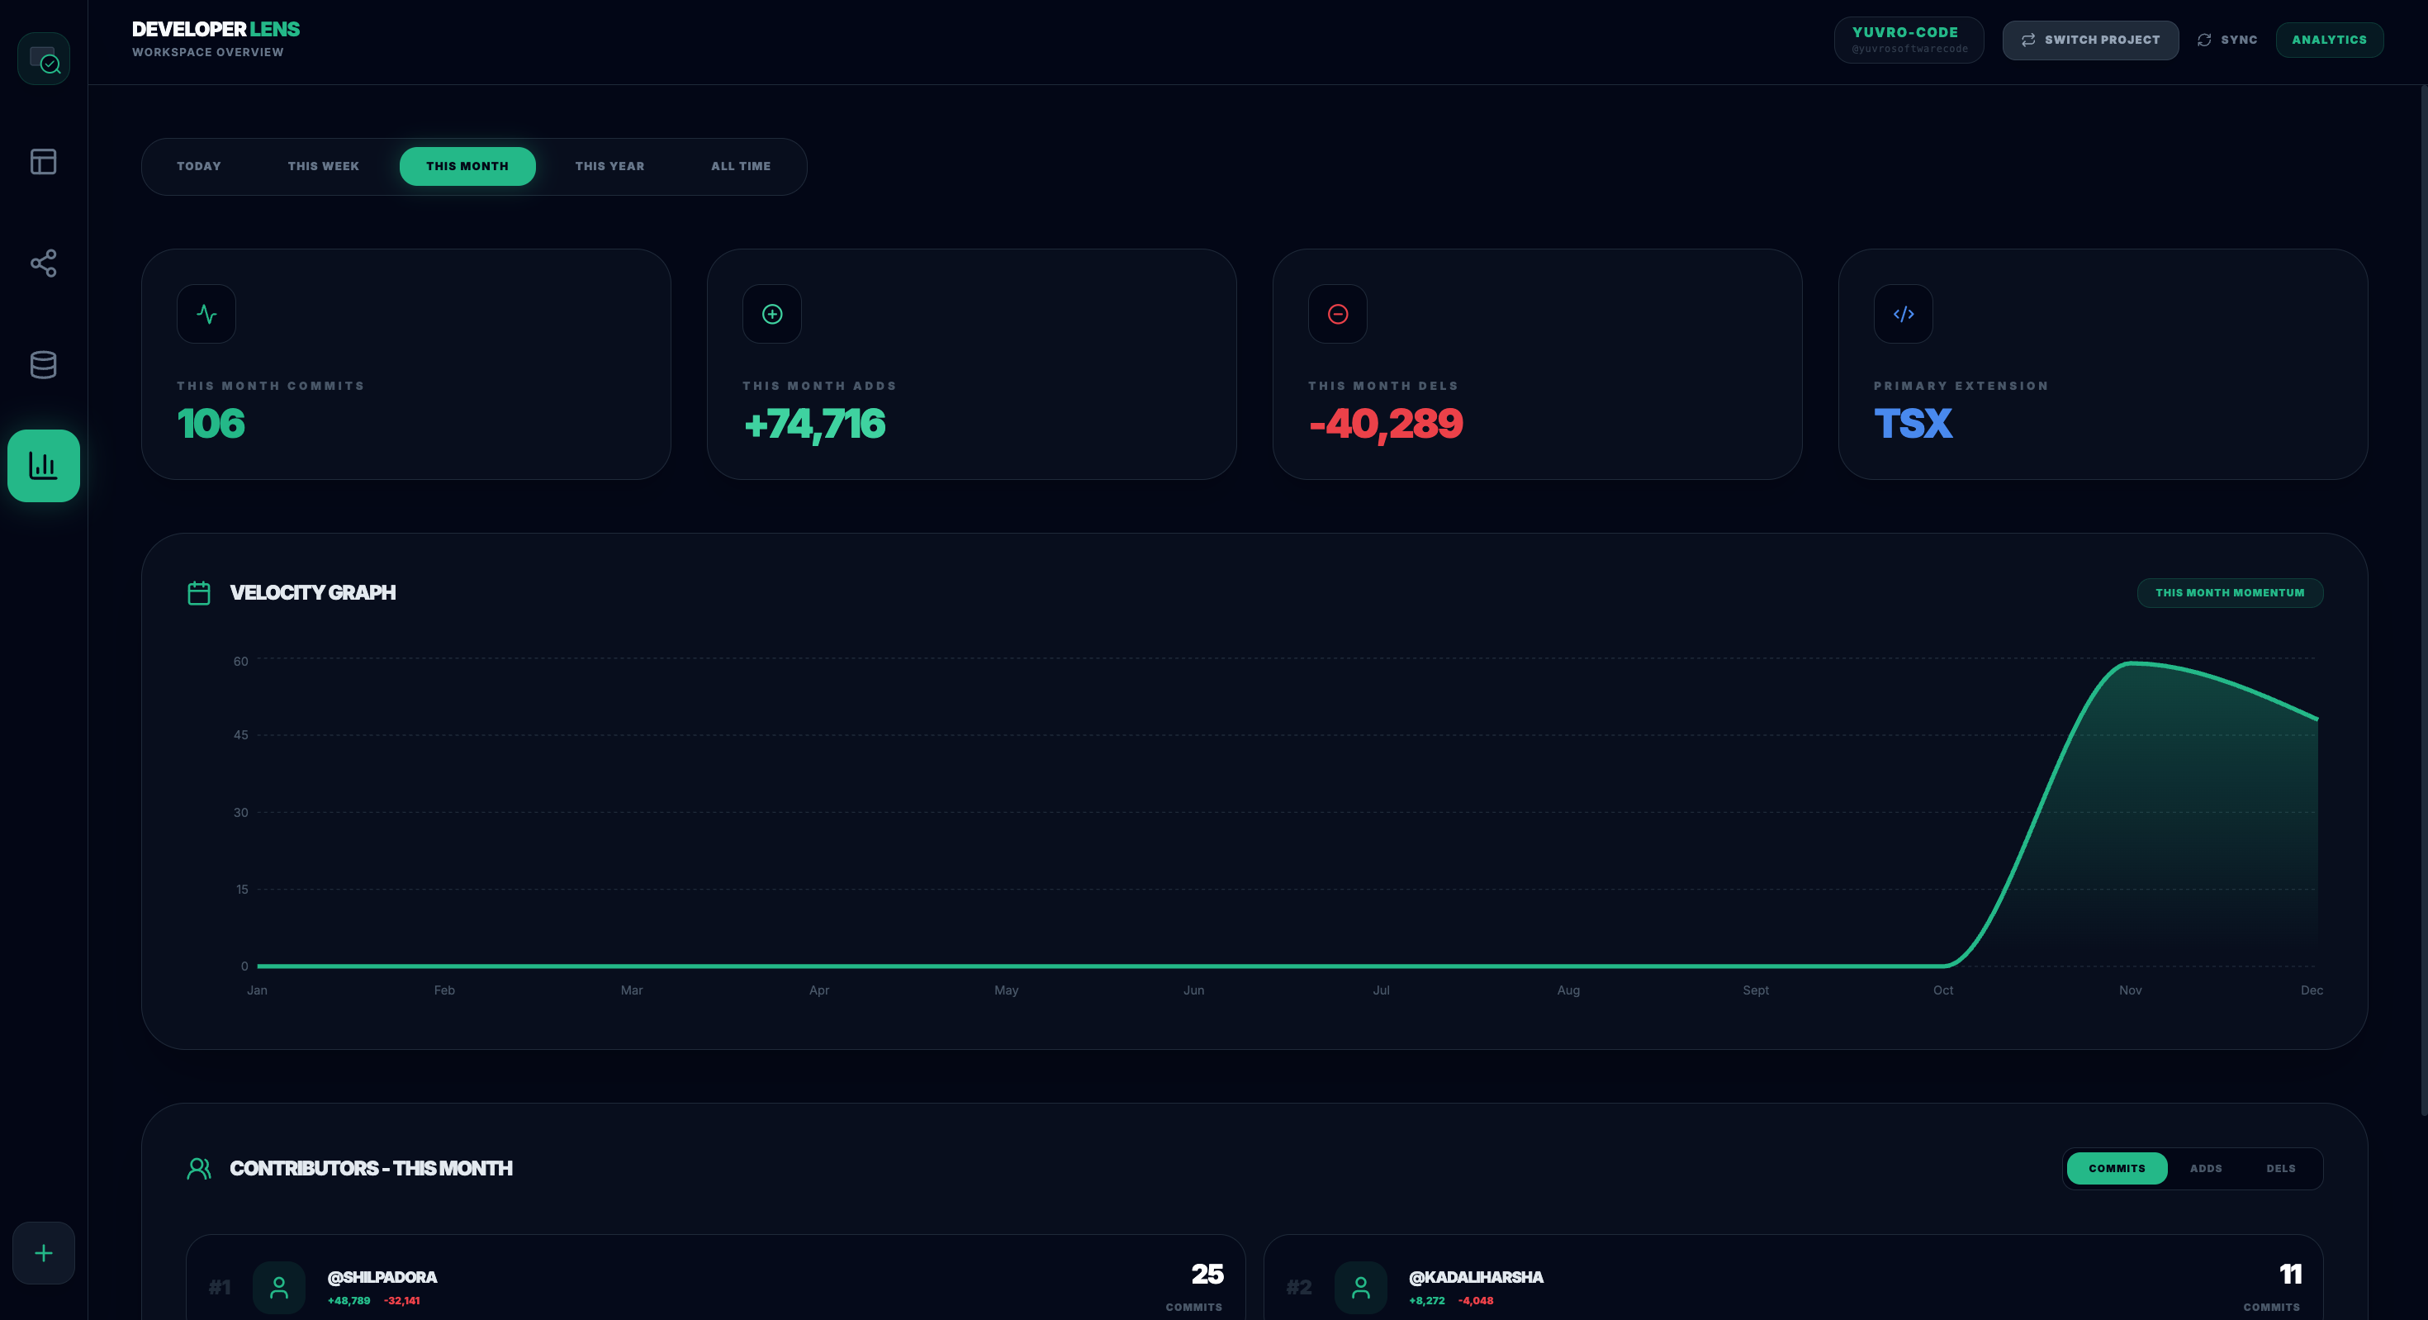Open the share graph sidebar icon

tap(43, 263)
